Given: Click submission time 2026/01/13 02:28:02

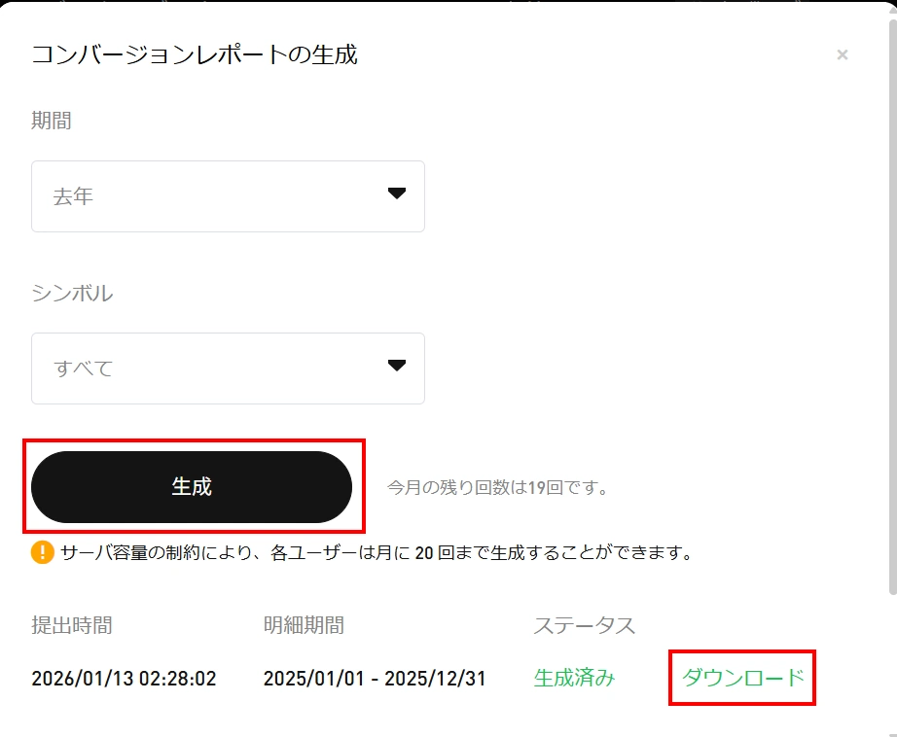Looking at the screenshot, I should 125,678.
